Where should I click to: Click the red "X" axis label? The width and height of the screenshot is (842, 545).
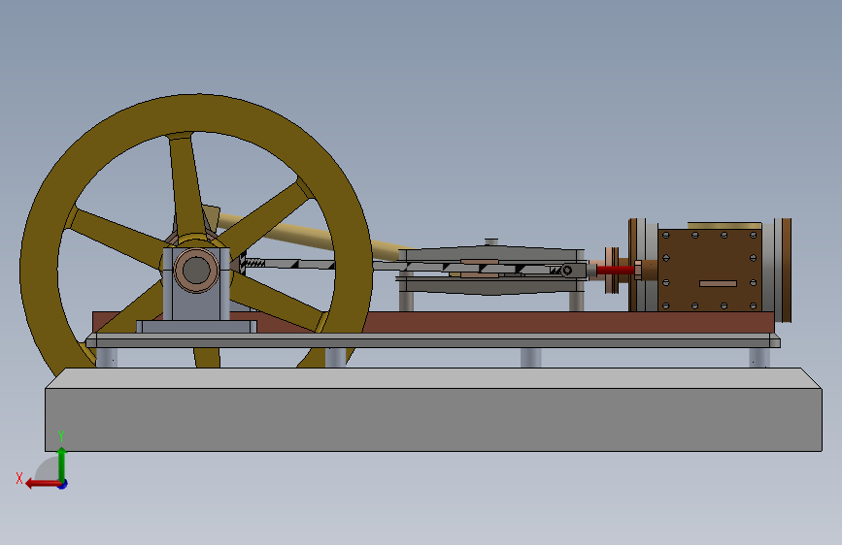[19, 478]
